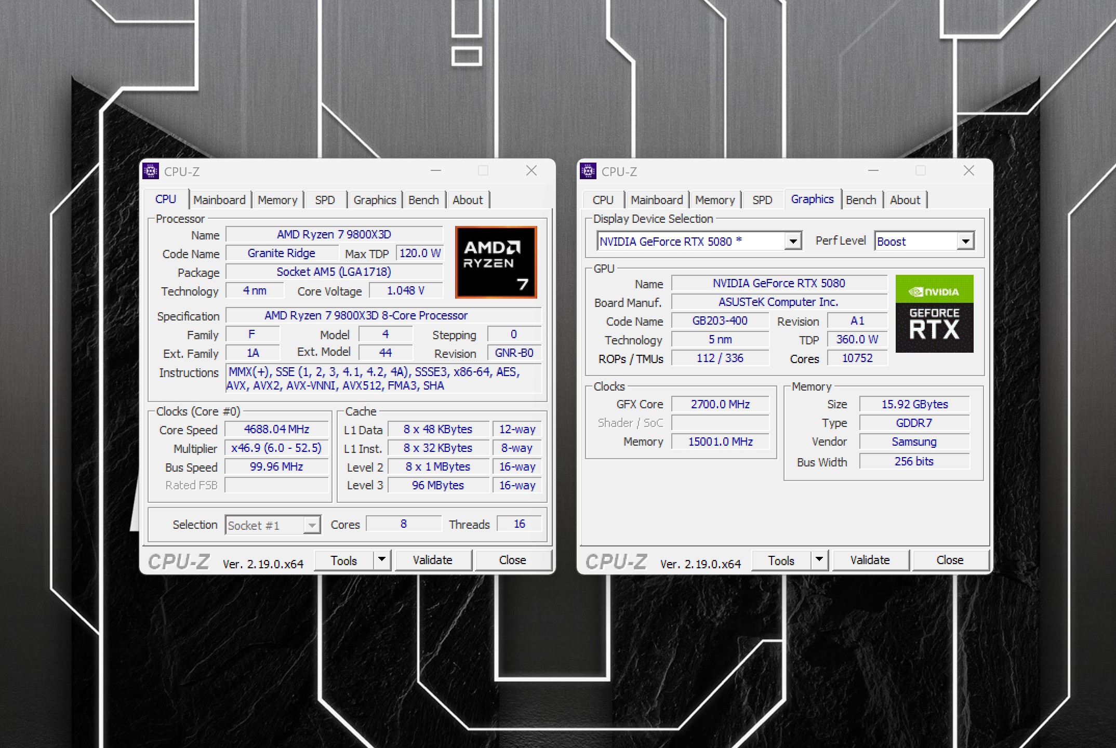Open Bench tab in right CPU-Z window

(x=861, y=200)
